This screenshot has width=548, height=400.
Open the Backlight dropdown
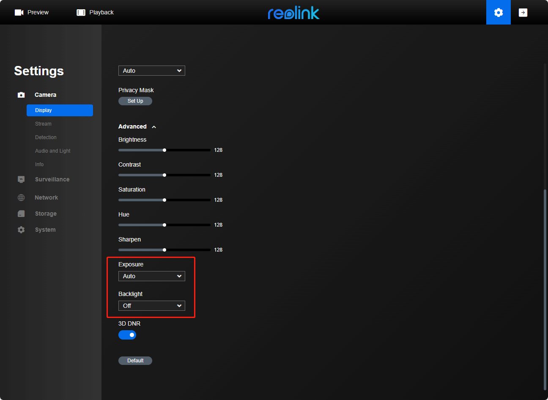pyautogui.click(x=151, y=306)
